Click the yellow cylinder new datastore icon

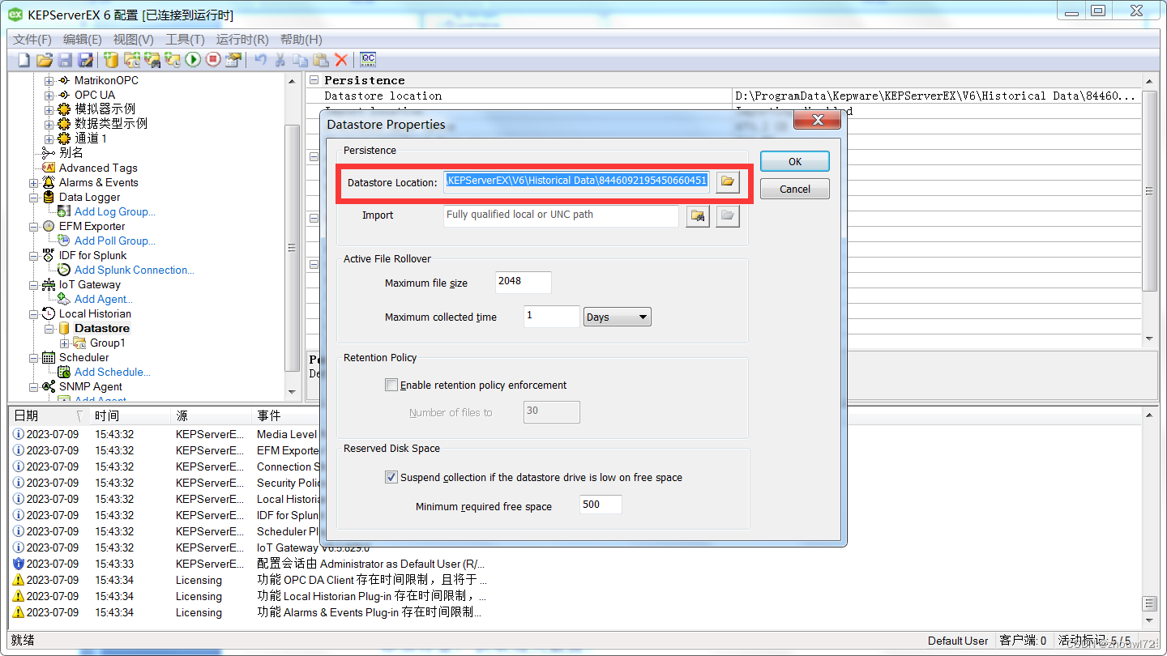[111, 59]
